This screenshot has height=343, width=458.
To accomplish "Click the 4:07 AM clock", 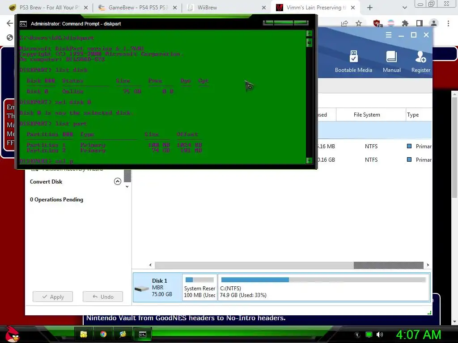I will click(418, 335).
